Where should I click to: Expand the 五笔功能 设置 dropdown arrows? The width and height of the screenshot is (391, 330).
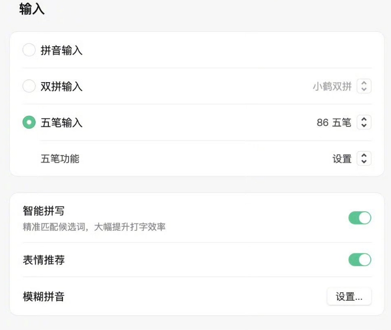[x=364, y=159]
